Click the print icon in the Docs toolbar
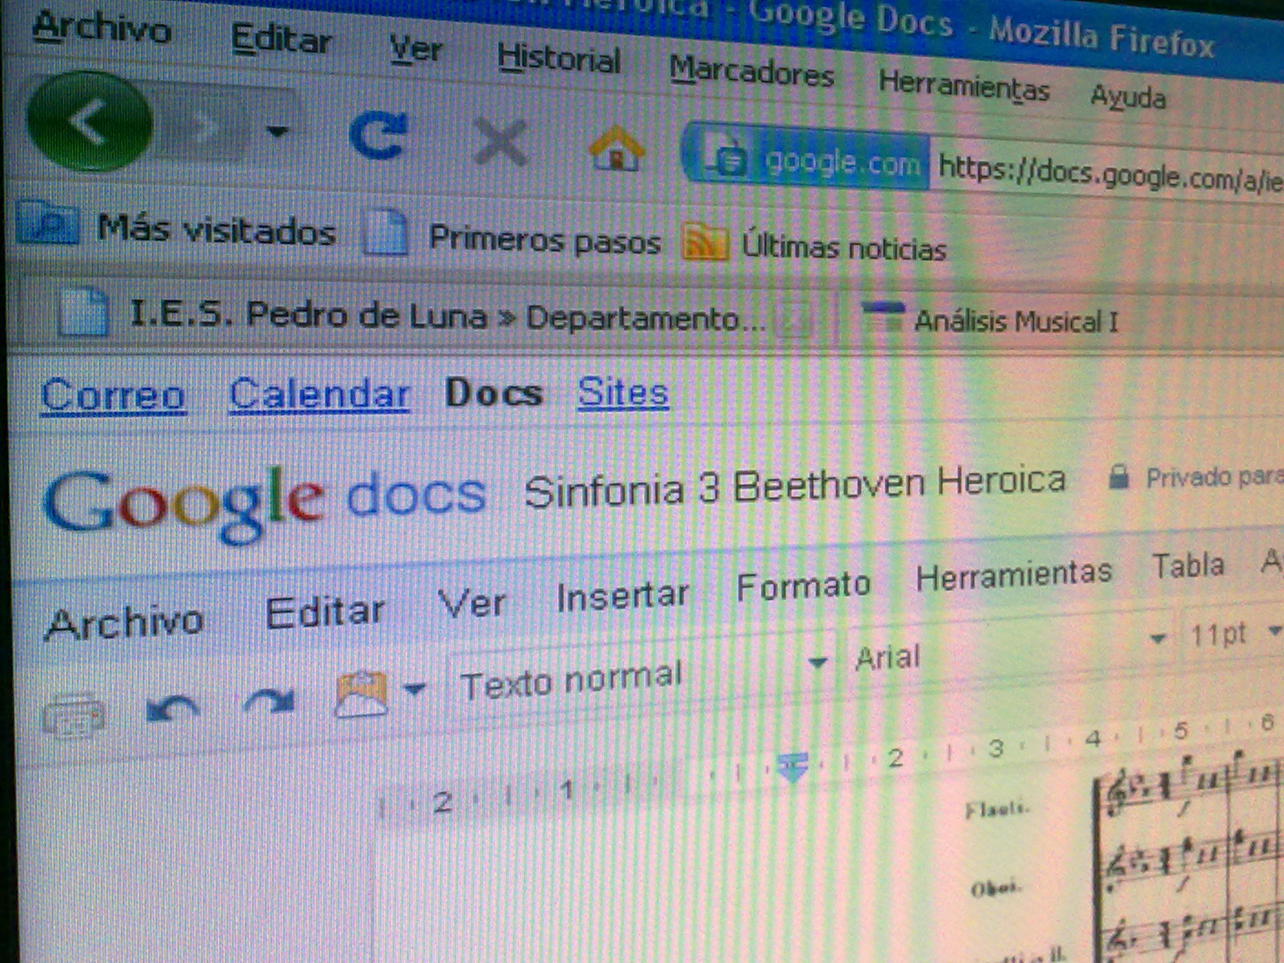Image resolution: width=1284 pixels, height=963 pixels. click(x=73, y=715)
